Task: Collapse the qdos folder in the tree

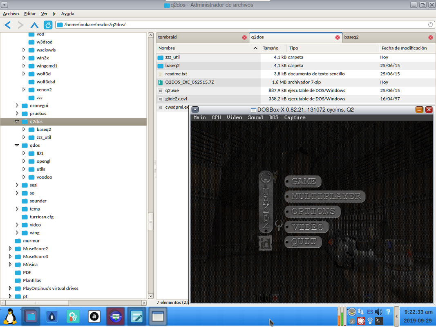Action: click(x=17, y=146)
